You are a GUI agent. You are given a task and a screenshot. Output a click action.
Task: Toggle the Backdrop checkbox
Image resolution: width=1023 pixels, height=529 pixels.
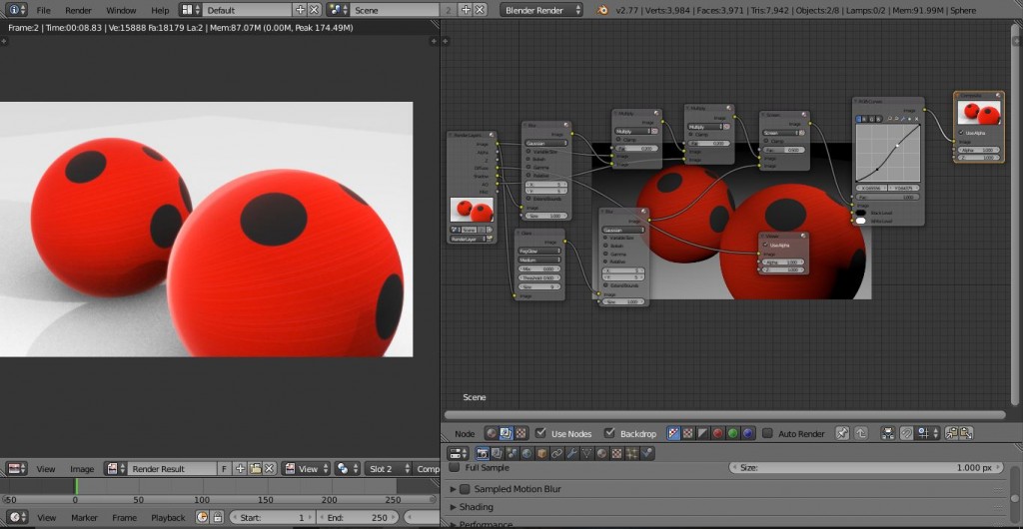tap(609, 433)
